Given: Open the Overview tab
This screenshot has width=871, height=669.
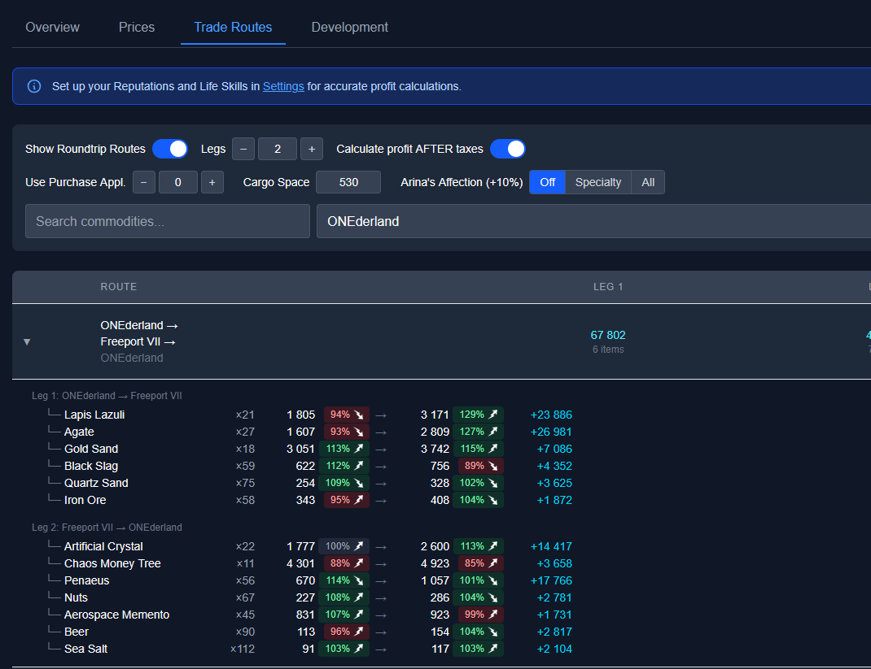Looking at the screenshot, I should pyautogui.click(x=52, y=27).
